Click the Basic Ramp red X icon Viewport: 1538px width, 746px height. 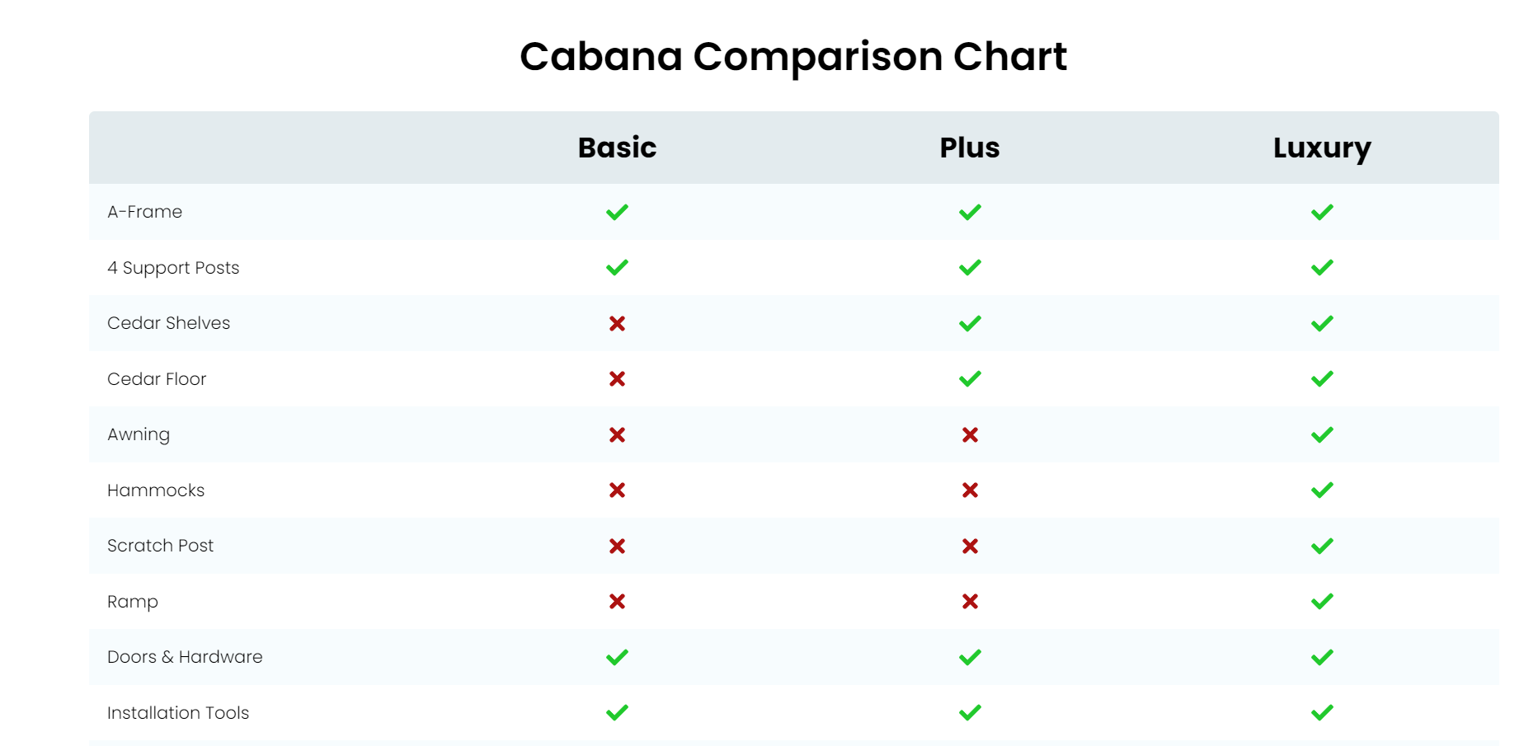point(617,601)
